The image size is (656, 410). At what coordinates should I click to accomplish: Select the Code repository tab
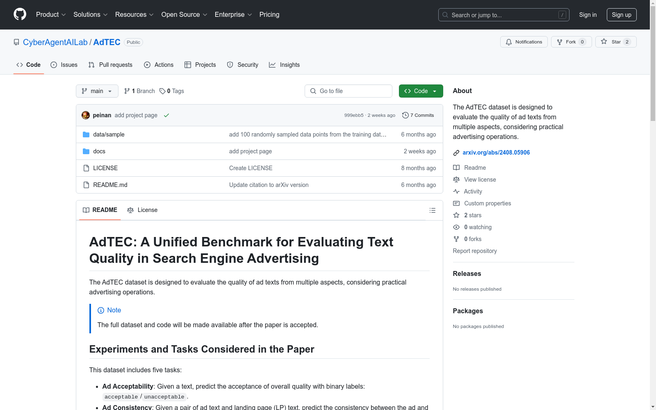[x=29, y=65]
